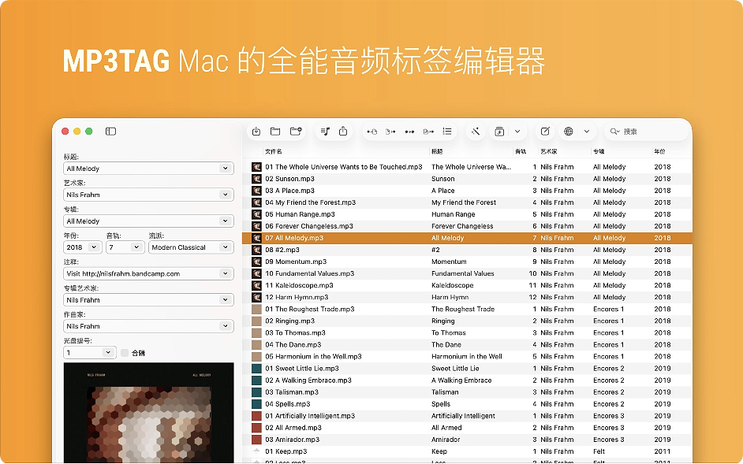This screenshot has width=743, height=464.
Task: Click the save tags toolbar icon
Action: (256, 132)
